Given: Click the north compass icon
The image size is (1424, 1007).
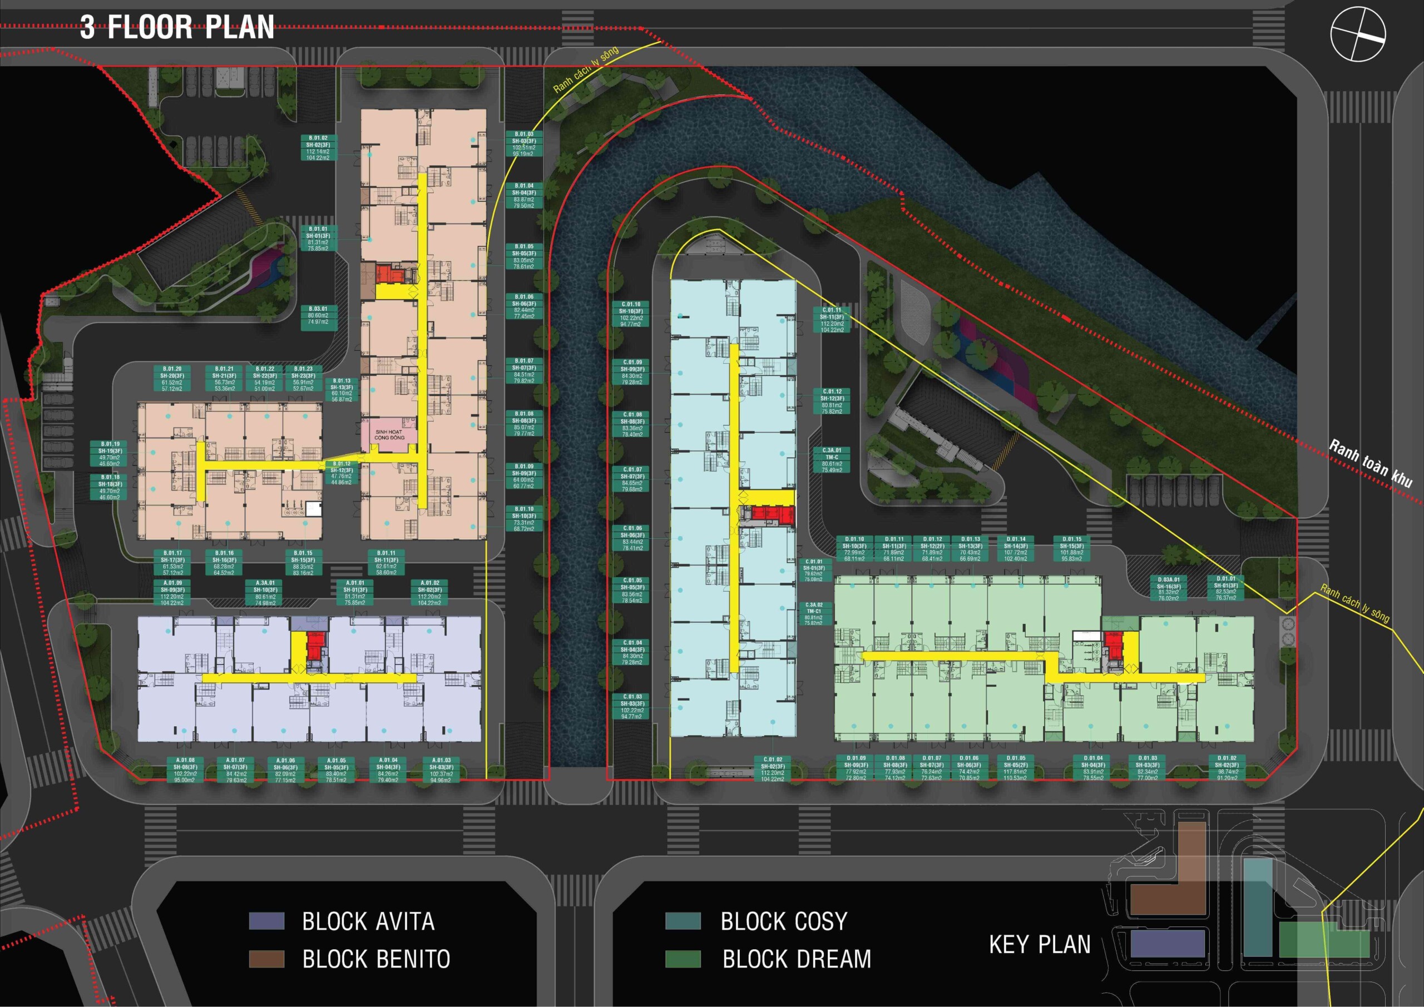Looking at the screenshot, I should tap(1358, 33).
